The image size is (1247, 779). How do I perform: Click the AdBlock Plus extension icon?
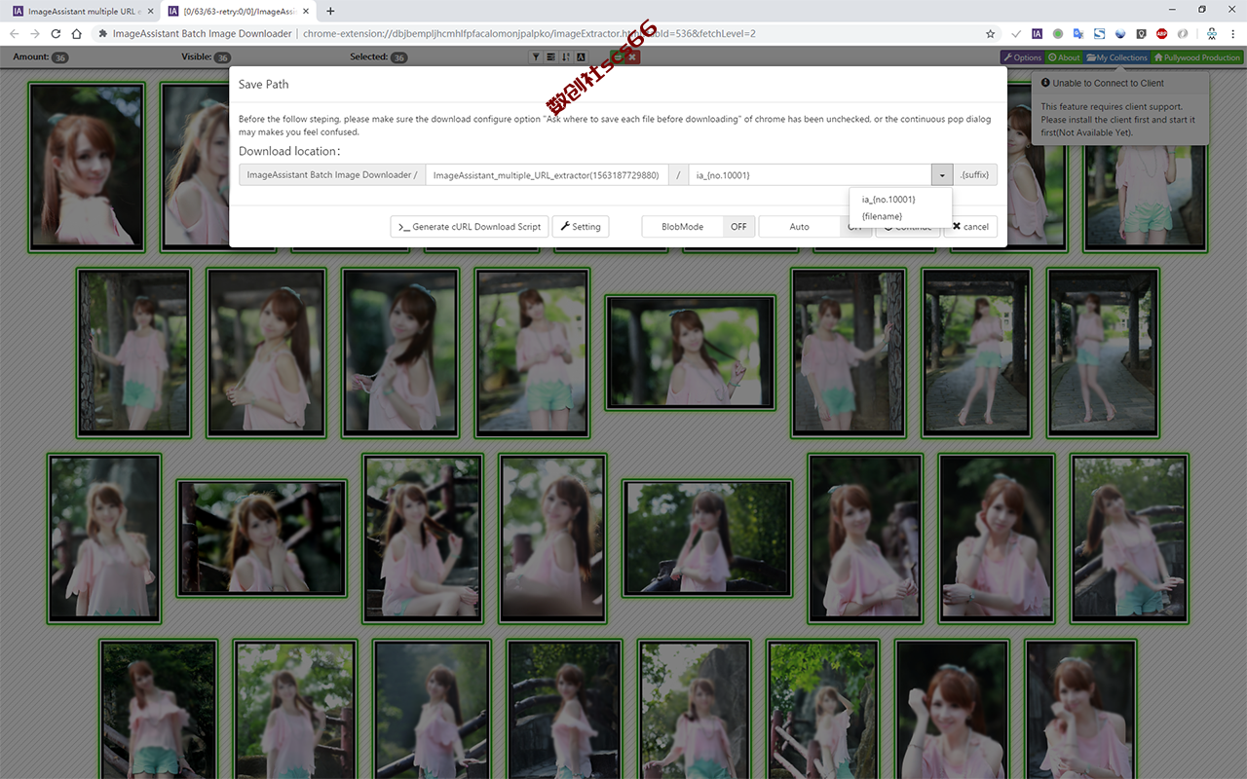1161,33
